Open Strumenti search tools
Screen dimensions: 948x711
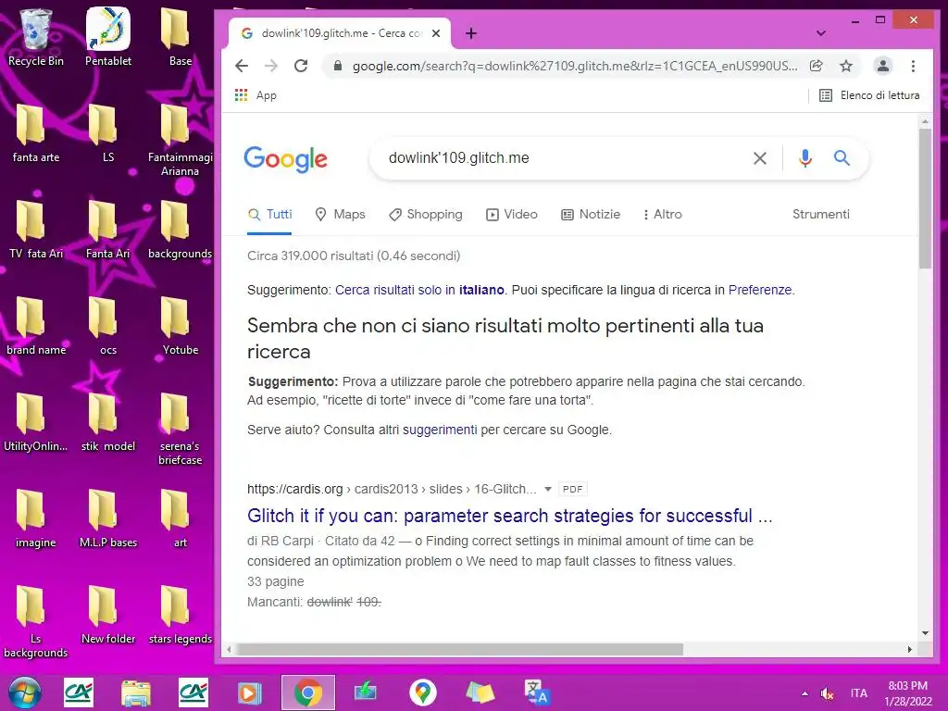(x=821, y=214)
